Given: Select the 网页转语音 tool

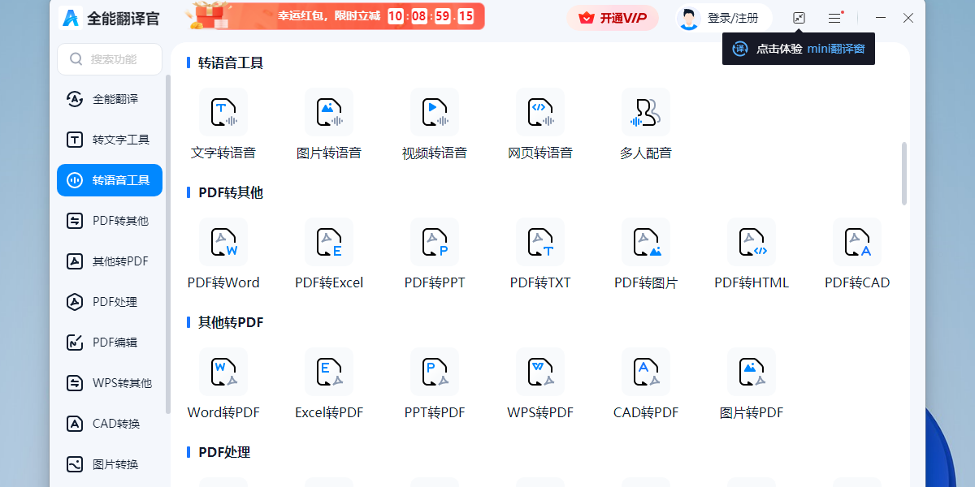Looking at the screenshot, I should tap(540, 124).
